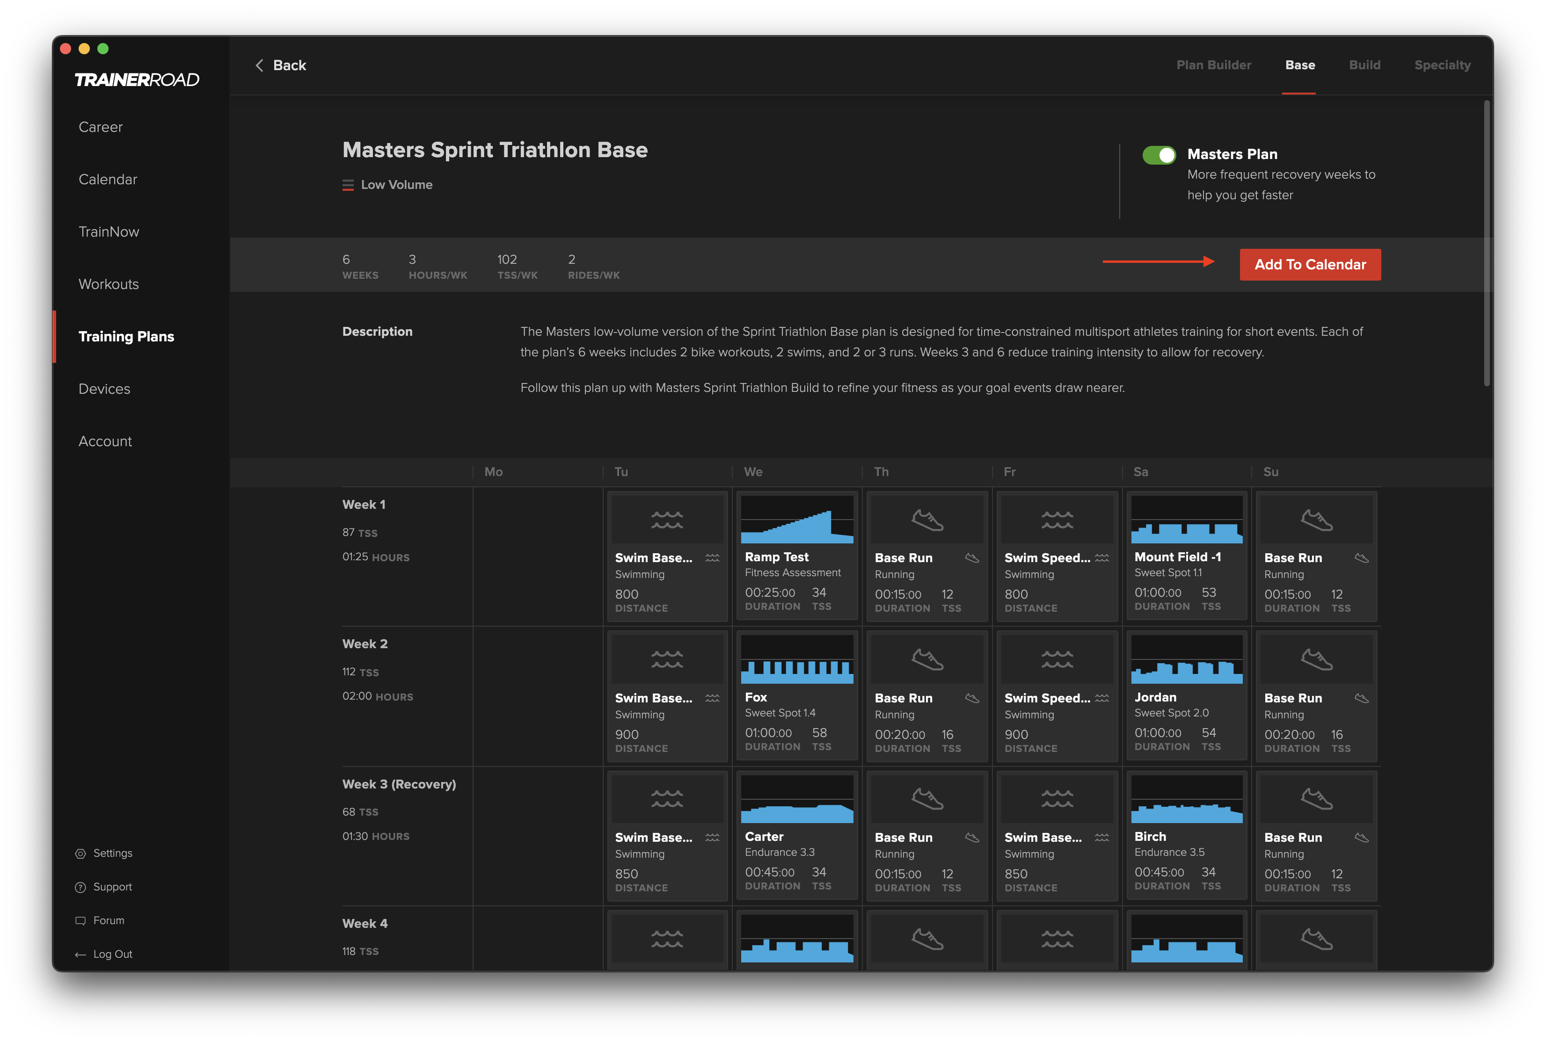The height and width of the screenshot is (1041, 1546).
Task: Open Support via question mark icon
Action: pos(80,888)
